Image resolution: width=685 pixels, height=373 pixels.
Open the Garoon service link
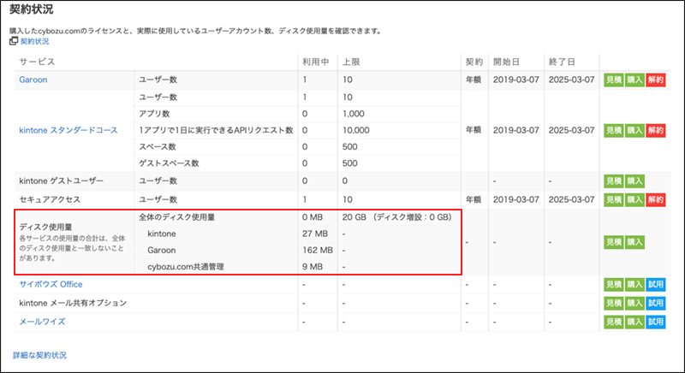tap(35, 80)
